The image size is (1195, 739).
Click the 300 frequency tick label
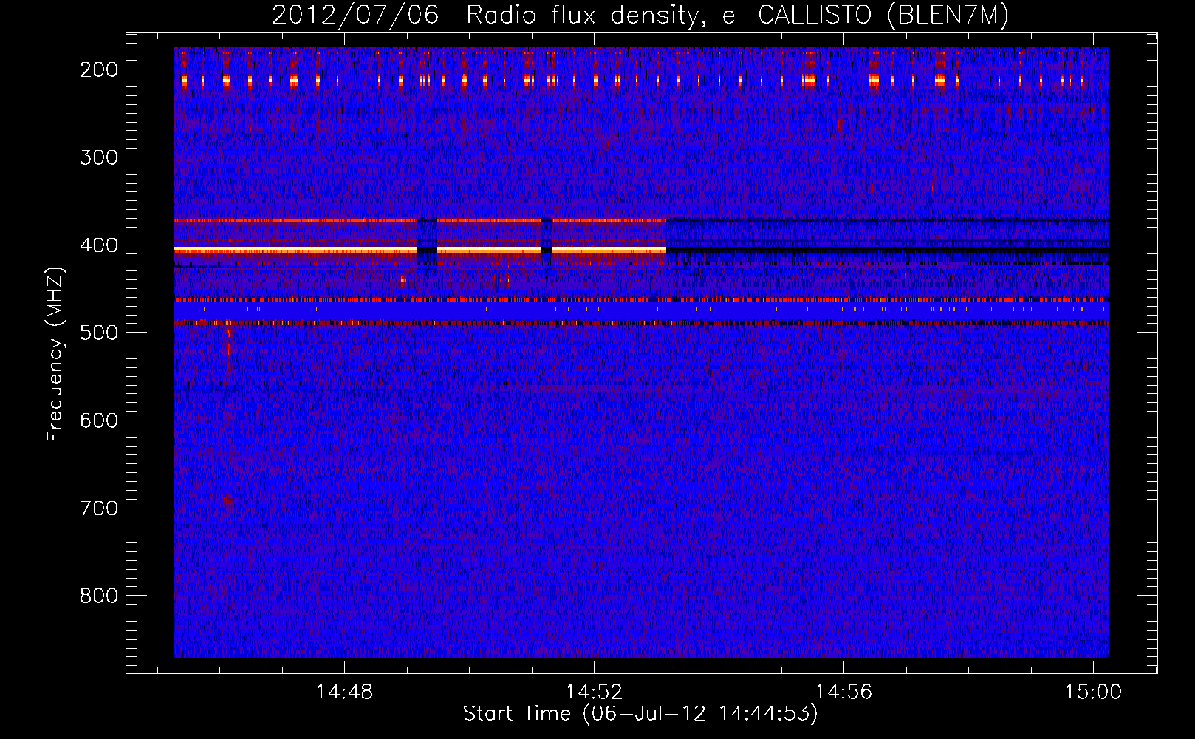click(x=99, y=157)
